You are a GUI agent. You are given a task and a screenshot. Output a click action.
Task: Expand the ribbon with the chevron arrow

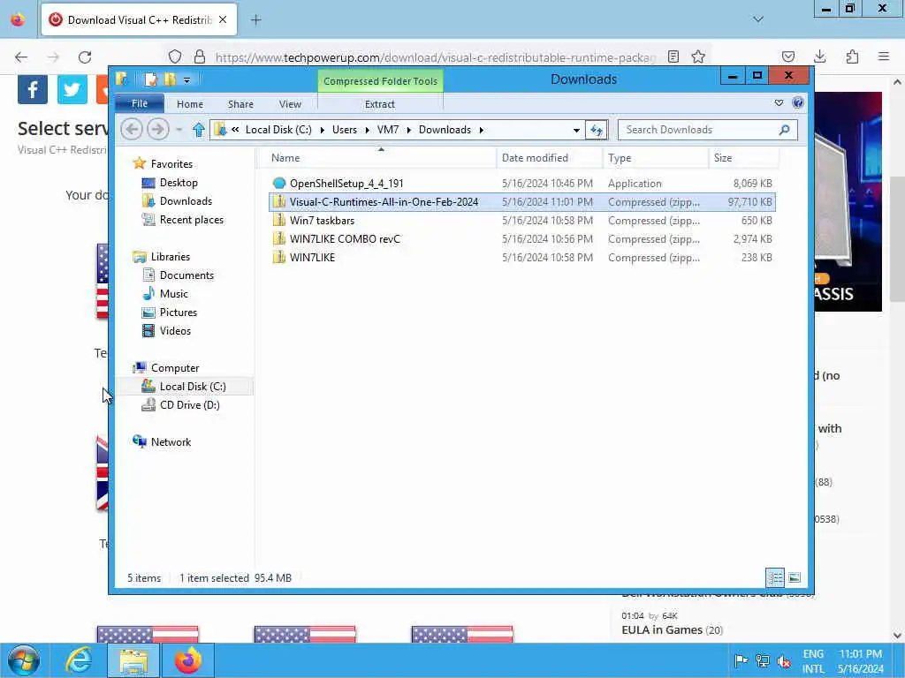click(x=779, y=103)
